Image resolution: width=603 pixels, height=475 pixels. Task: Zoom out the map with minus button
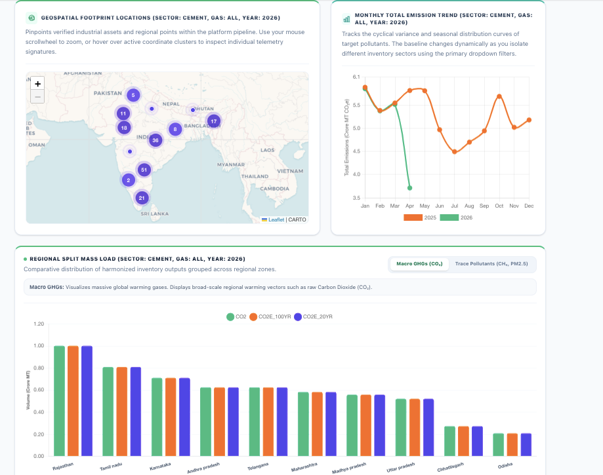coord(37,97)
